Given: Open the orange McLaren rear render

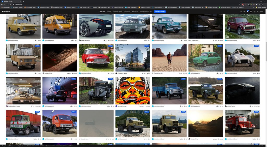Looking at the screenshot, I should 96,26.
